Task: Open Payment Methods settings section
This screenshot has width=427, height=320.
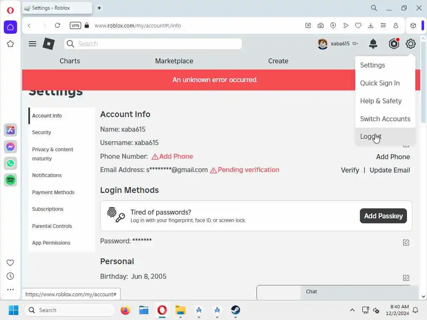Action: click(x=62, y=192)
